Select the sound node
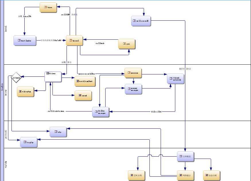 [x=83, y=96]
